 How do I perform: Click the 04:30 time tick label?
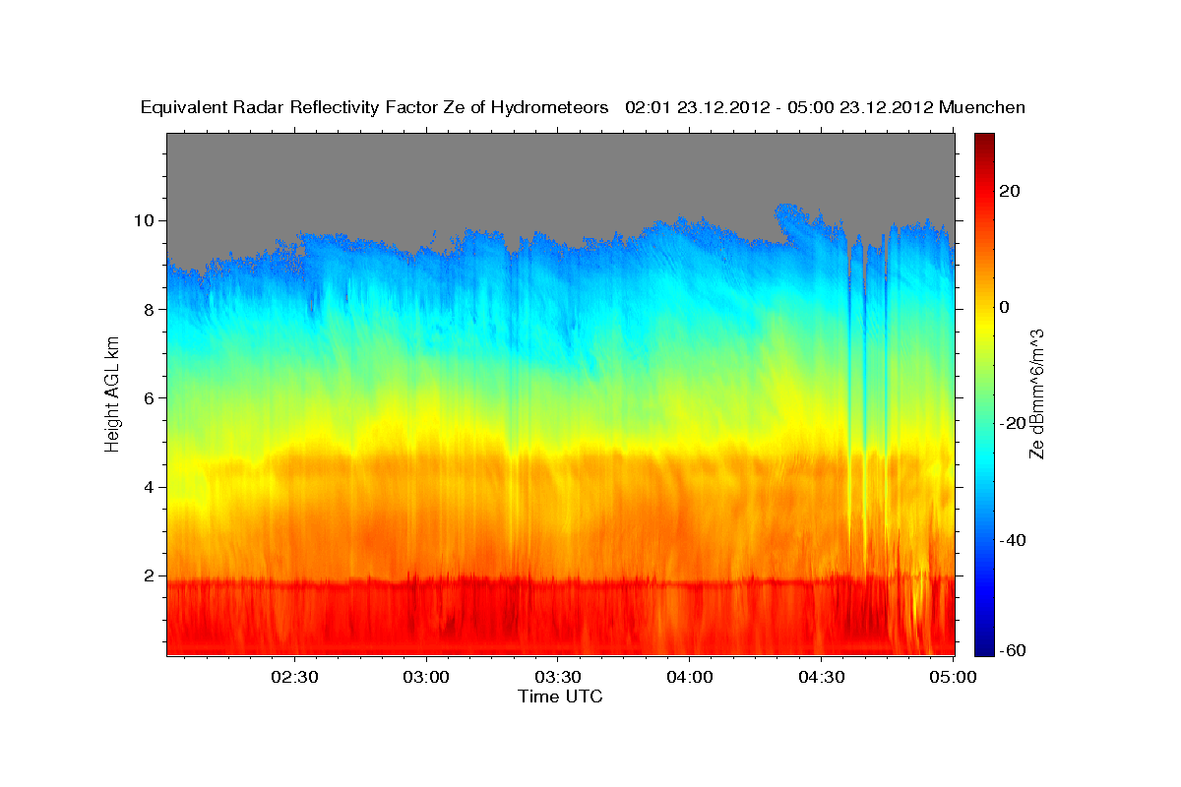822,677
